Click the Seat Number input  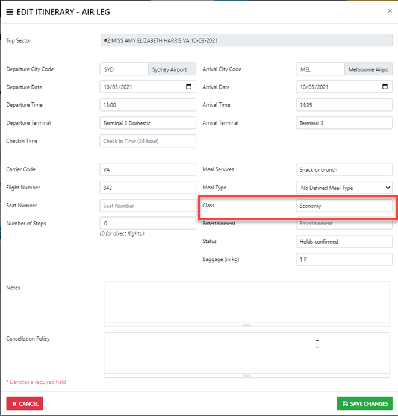[x=148, y=206]
